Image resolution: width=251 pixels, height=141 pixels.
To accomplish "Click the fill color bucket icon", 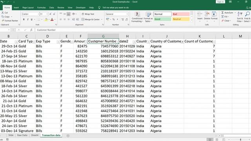I will point(46,20).
